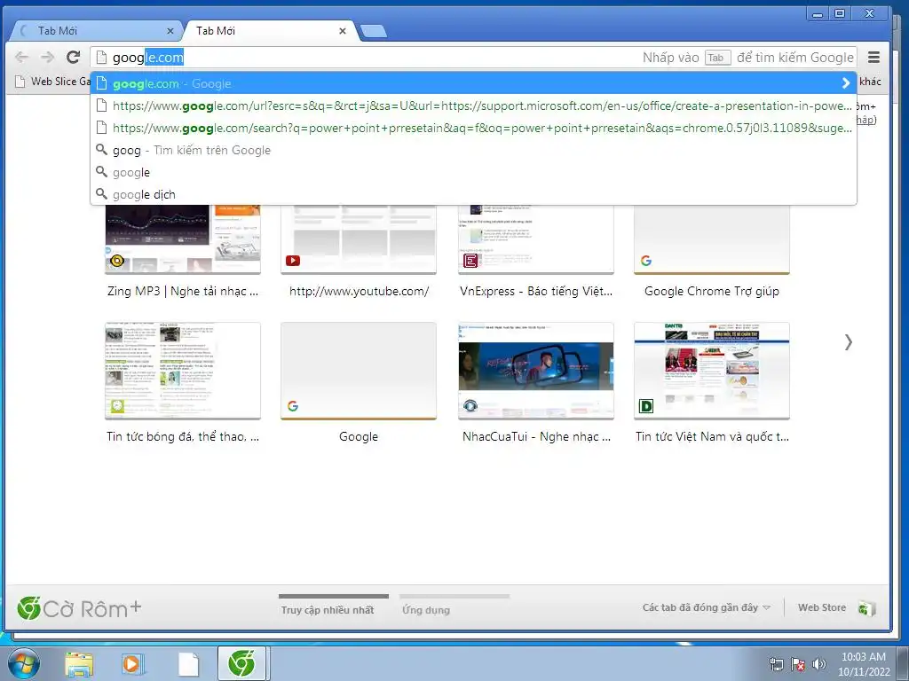Image resolution: width=909 pixels, height=681 pixels.
Task: Pick 'goog - Tìm kiếm trên Google' suggestion
Action: coord(474,150)
